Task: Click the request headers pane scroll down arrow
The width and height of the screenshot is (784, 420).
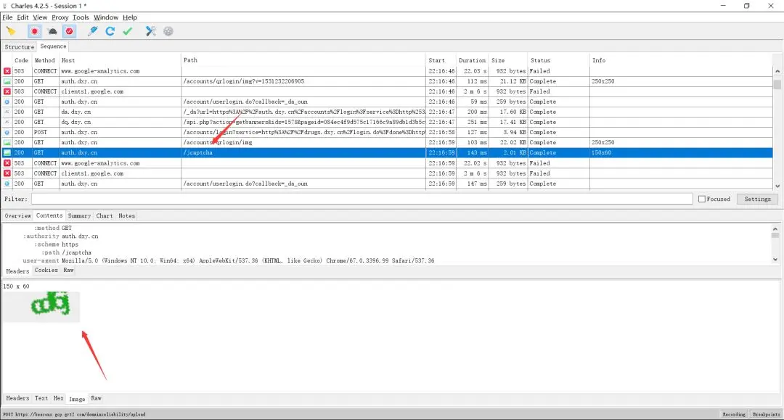Action: 775,260
